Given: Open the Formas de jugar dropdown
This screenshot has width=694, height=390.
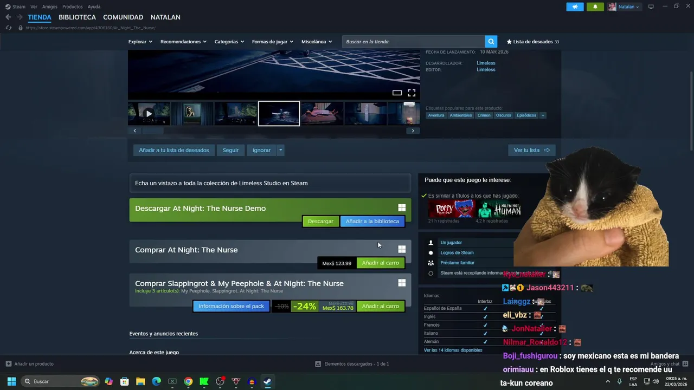Looking at the screenshot, I should (x=272, y=42).
